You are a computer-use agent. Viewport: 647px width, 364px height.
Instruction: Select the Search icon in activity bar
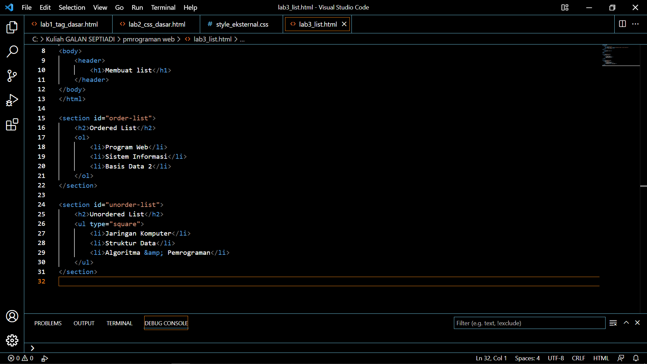click(12, 51)
